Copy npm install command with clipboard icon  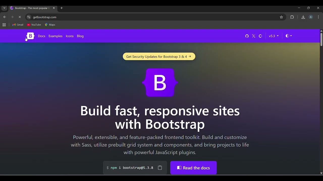pyautogui.click(x=160, y=168)
